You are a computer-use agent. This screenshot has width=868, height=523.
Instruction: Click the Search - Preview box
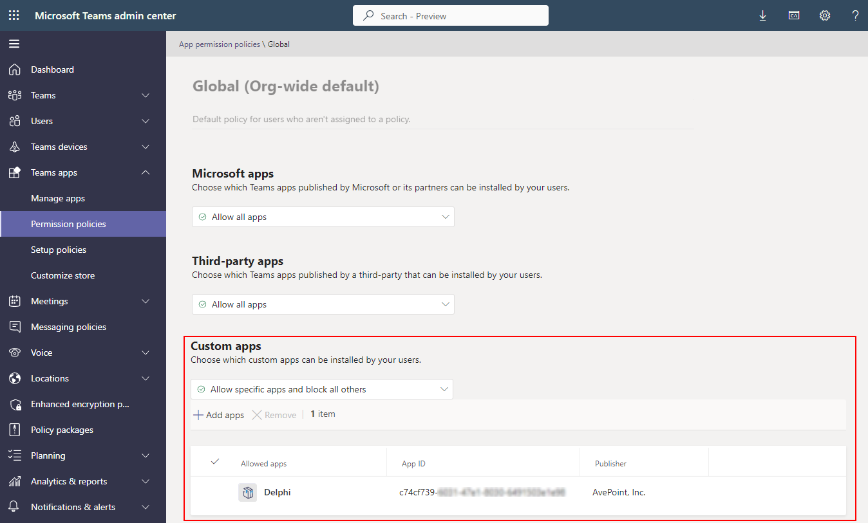pyautogui.click(x=451, y=15)
